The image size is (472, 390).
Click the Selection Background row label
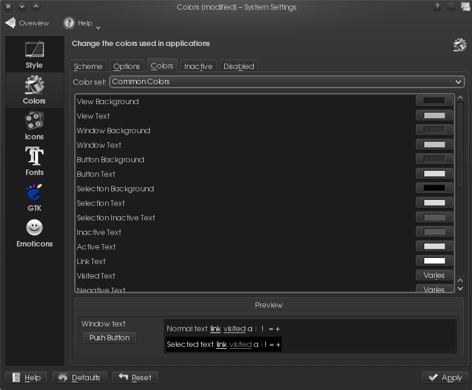tap(115, 189)
